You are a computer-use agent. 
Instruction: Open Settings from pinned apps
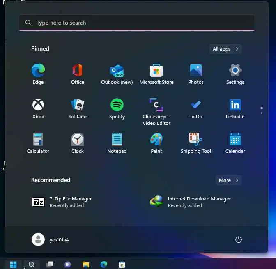[235, 74]
